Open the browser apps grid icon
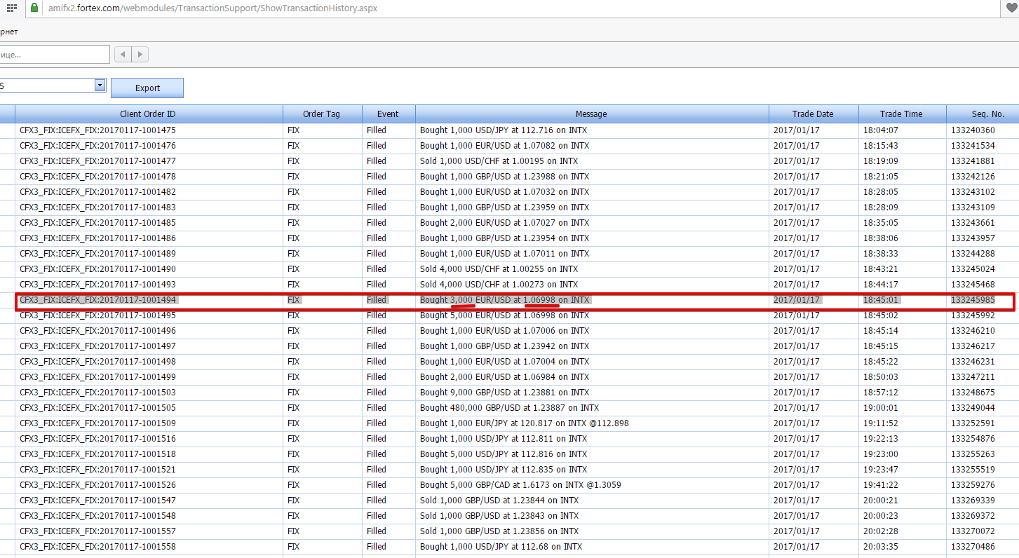Screen dimensions: 1019x558 click(11, 8)
